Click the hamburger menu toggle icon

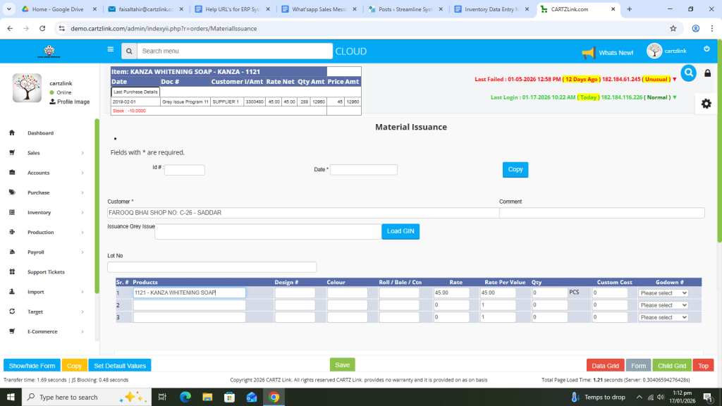tap(110, 50)
